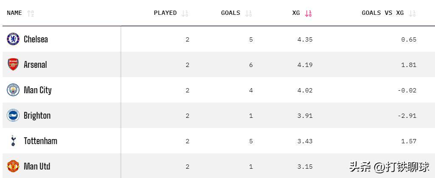Click the Tottenham cockerel crest
This screenshot has height=178, width=435.
click(13, 141)
